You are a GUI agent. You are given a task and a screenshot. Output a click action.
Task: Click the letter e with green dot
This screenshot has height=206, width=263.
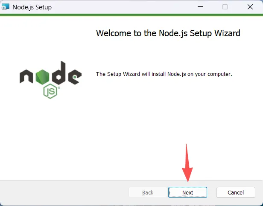75,77
